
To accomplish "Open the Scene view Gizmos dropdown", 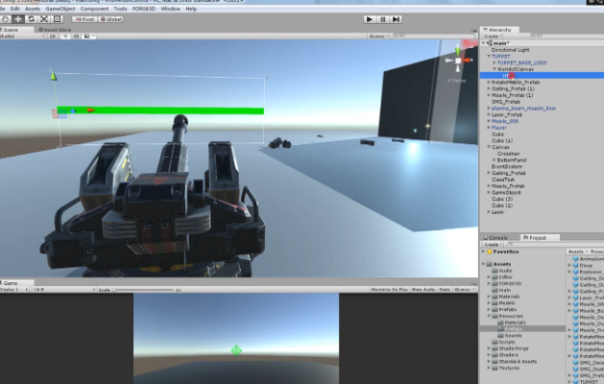I will click(x=378, y=36).
